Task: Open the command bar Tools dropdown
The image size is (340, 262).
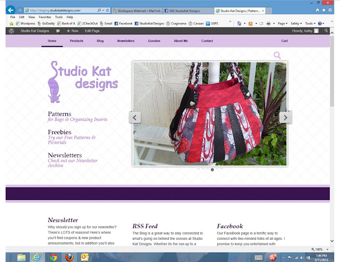Action: click(310, 23)
